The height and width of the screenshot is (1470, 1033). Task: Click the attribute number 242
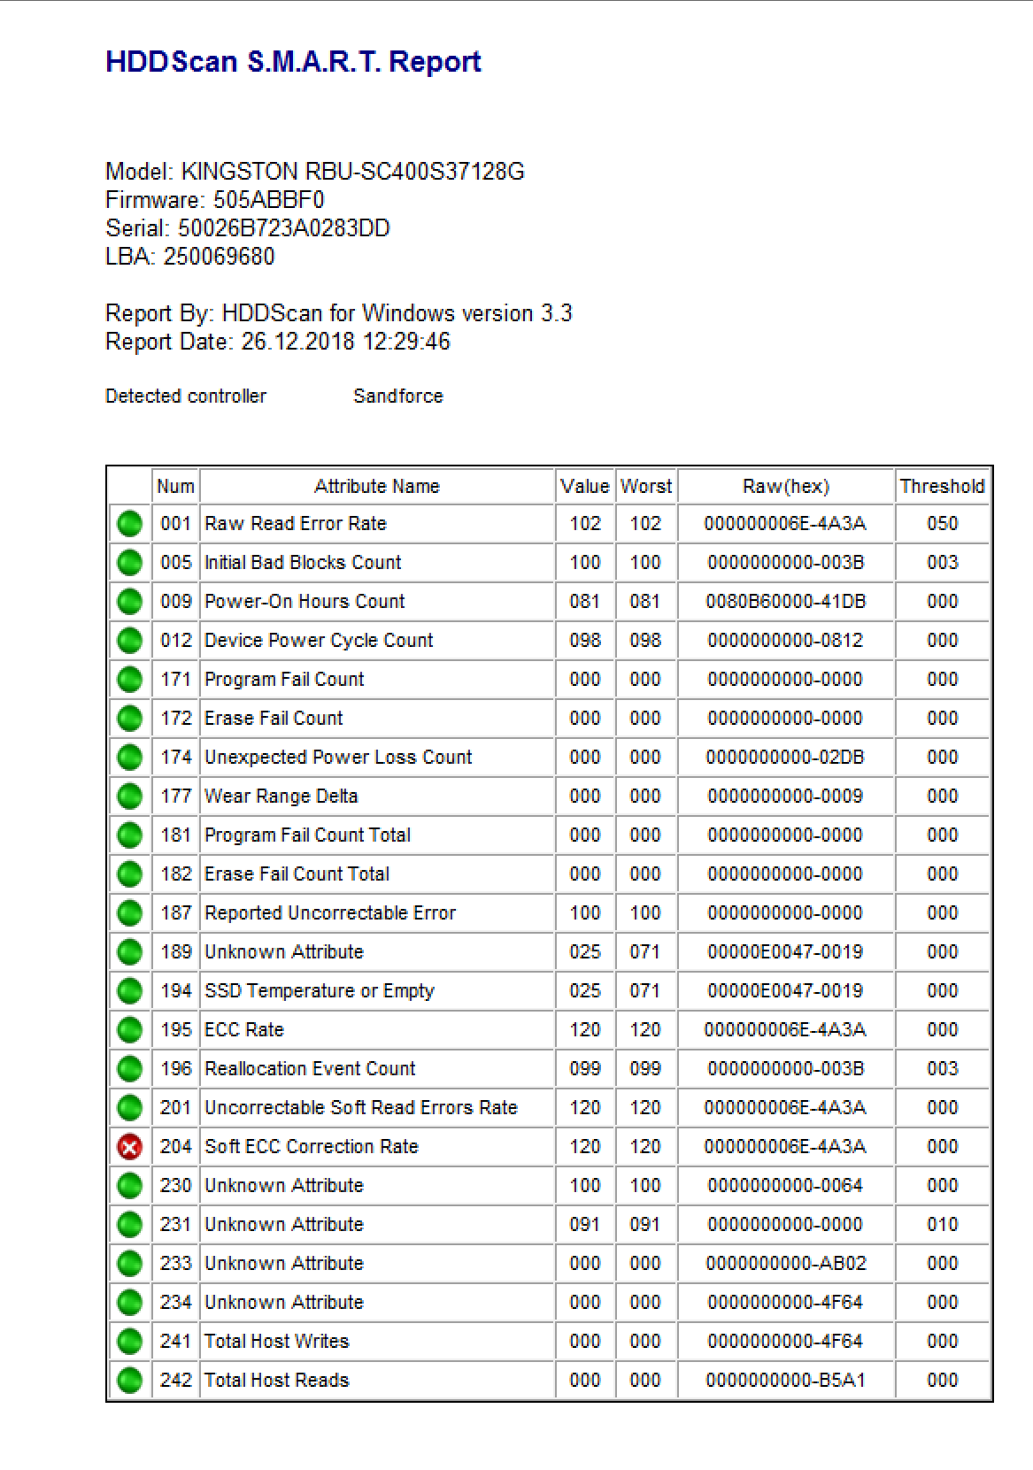[176, 1381]
